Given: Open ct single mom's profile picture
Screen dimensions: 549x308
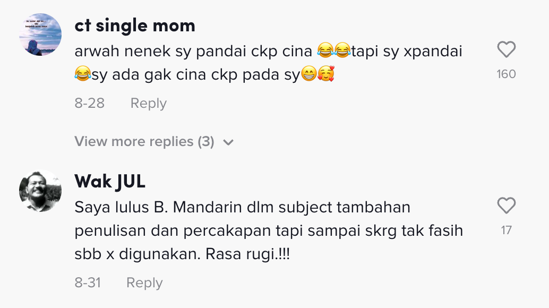Looking at the screenshot, I should click(40, 35).
